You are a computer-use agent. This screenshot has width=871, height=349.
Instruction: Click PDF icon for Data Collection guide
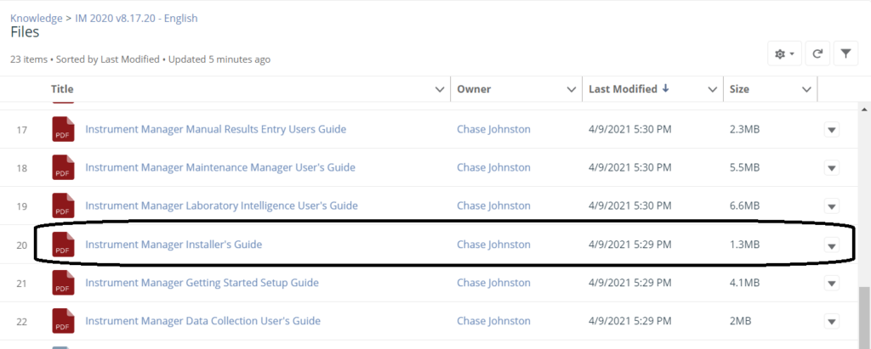(x=64, y=321)
